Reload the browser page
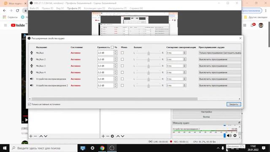270x152 pixels. (x=18, y=11)
